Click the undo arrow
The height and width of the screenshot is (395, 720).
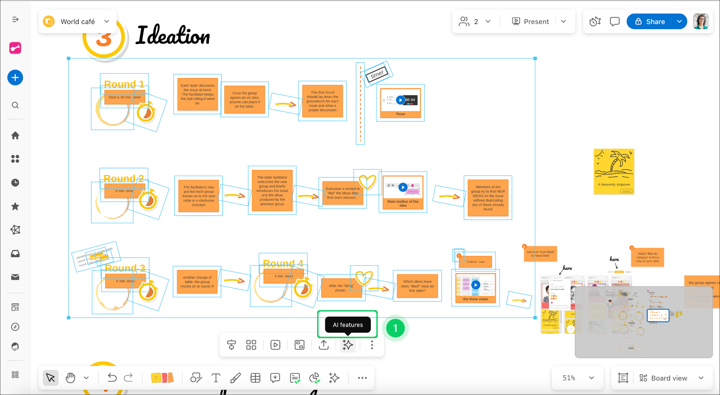112,378
